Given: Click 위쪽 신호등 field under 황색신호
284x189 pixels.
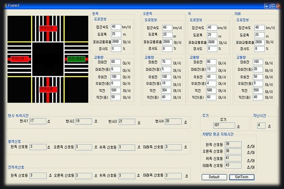Looking at the screenshot, I should (x=127, y=147).
